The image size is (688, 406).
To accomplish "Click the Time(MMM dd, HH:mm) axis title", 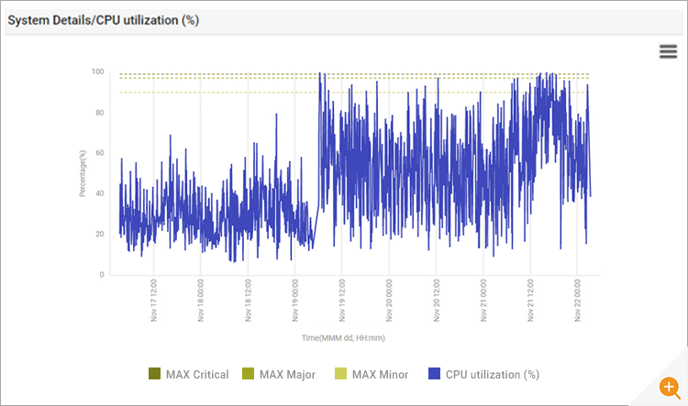I will pos(343,338).
